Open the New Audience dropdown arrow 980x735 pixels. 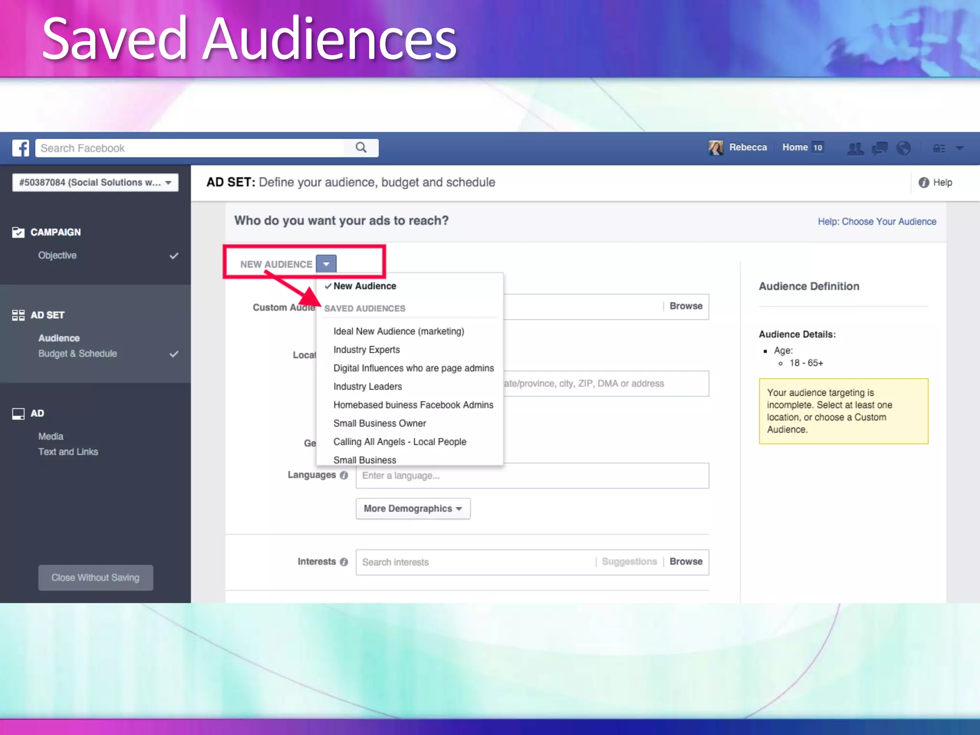click(x=326, y=264)
